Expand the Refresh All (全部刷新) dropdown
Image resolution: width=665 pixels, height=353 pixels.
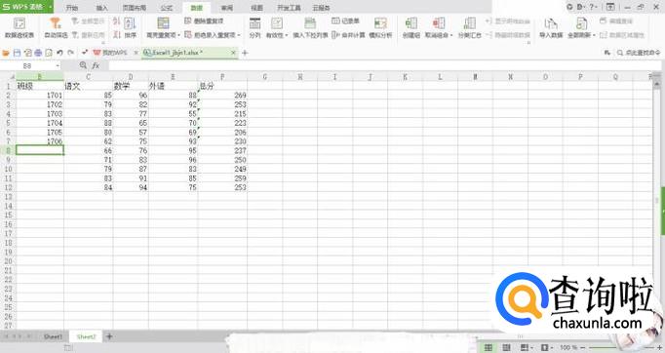[581, 28]
